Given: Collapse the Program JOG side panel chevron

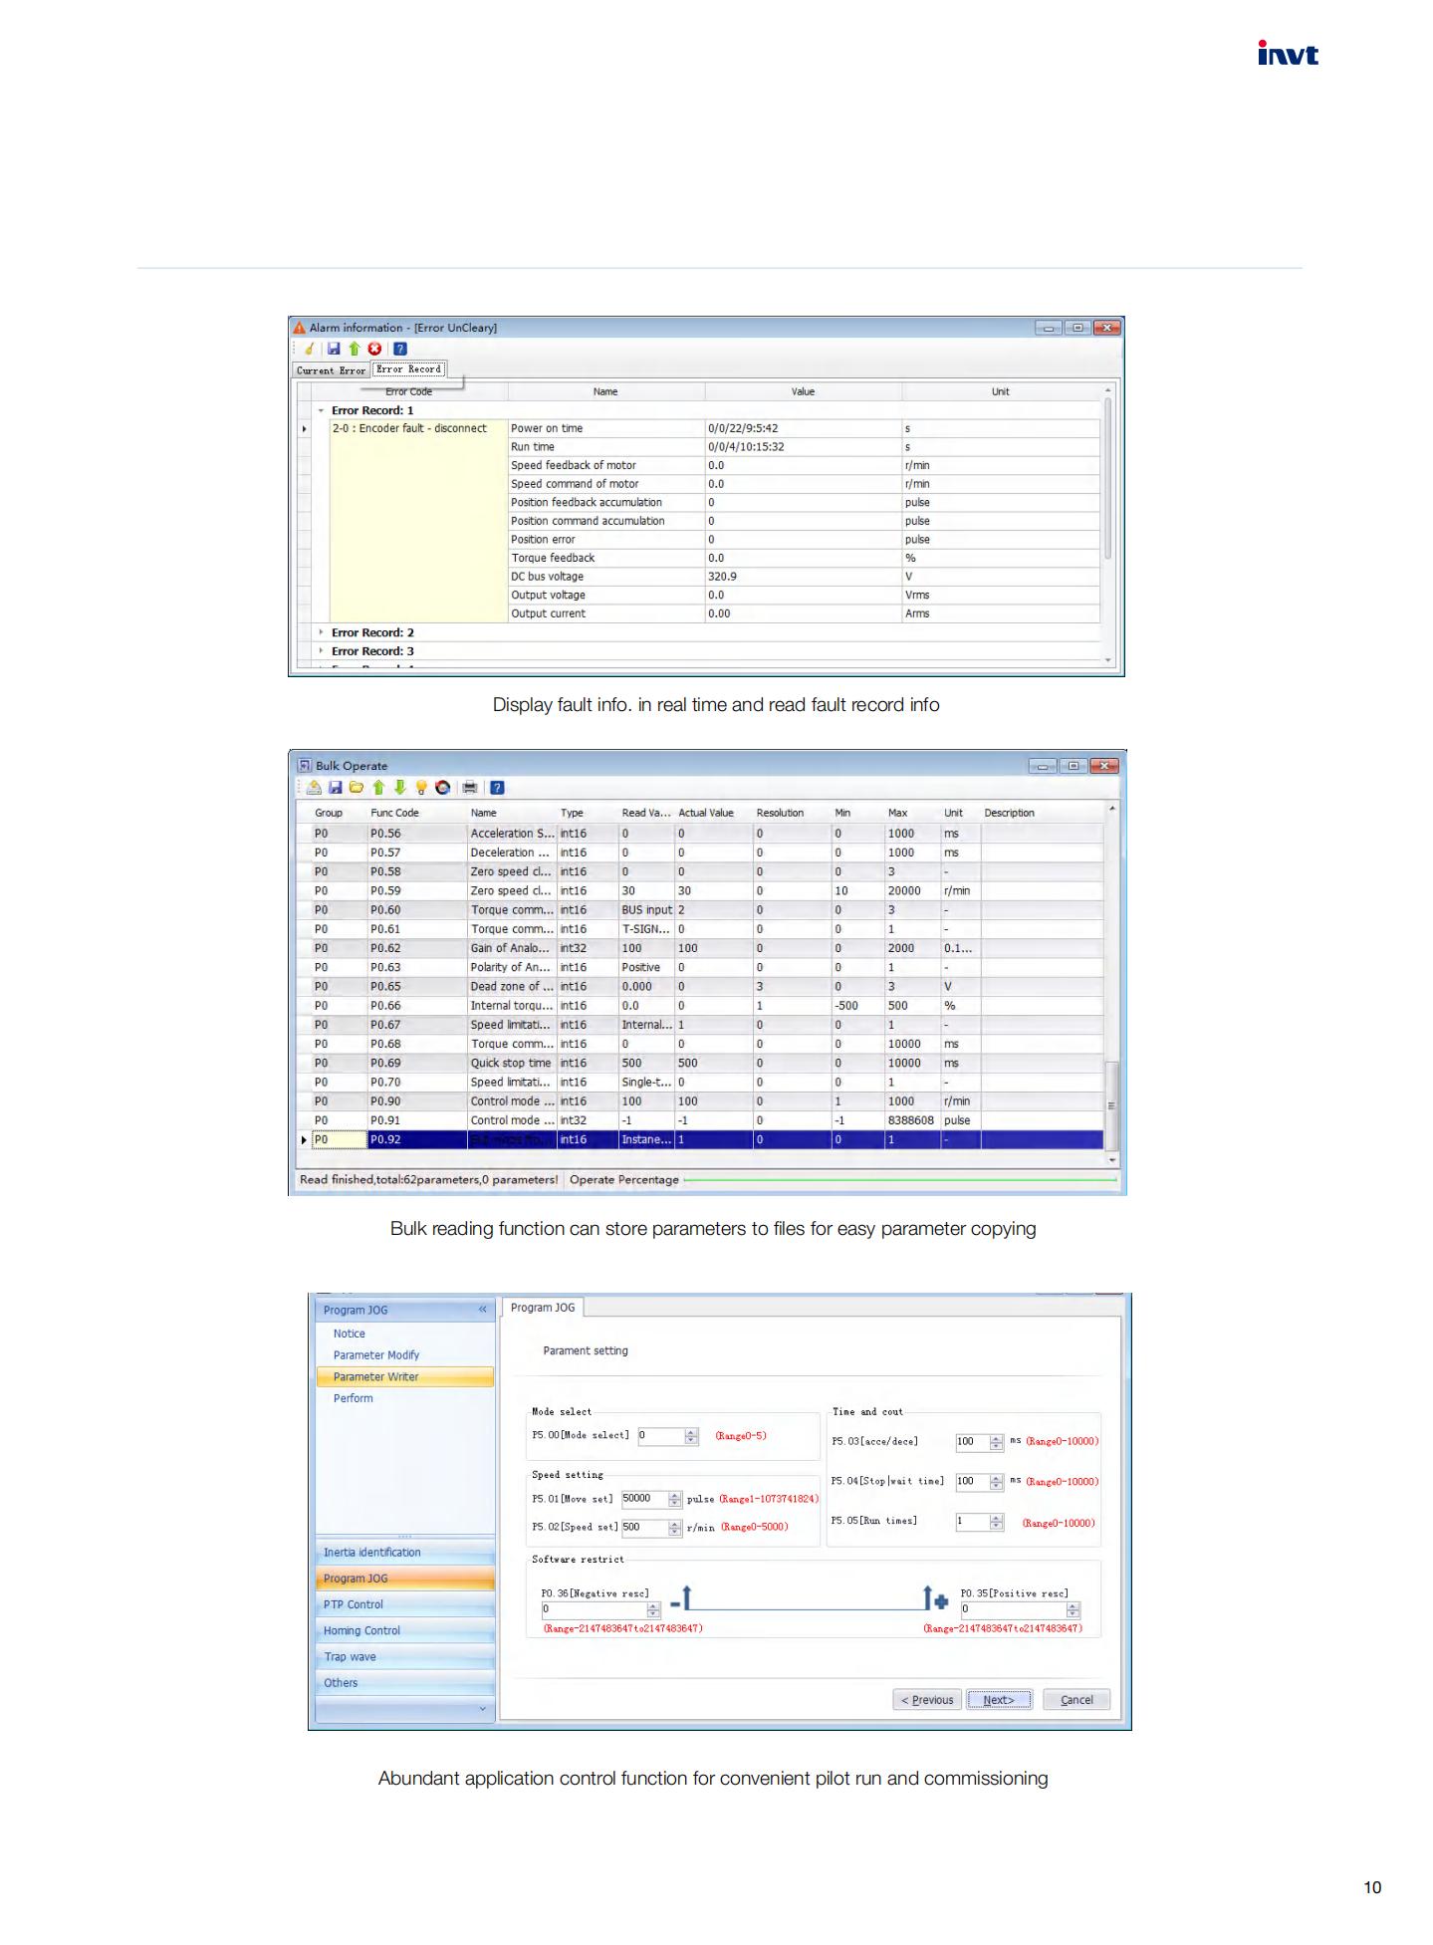Looking at the screenshot, I should [x=482, y=1310].
